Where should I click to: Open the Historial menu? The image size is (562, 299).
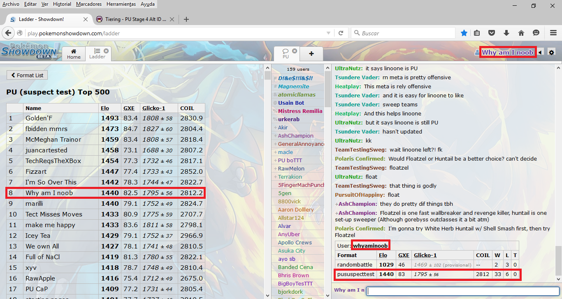coord(62,4)
